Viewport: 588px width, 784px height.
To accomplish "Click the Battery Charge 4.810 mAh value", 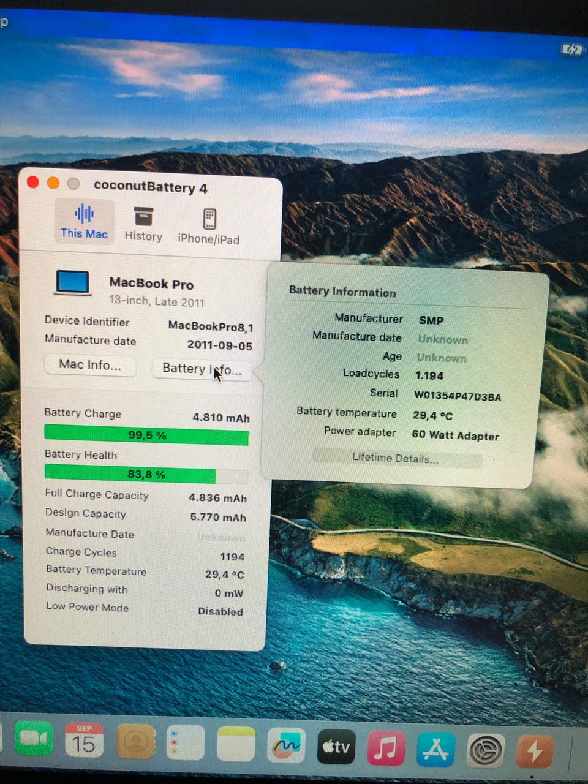I will coord(221,418).
